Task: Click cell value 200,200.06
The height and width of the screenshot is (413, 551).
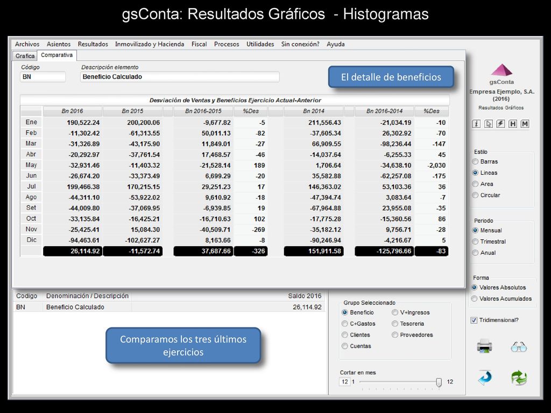Action: (x=143, y=123)
